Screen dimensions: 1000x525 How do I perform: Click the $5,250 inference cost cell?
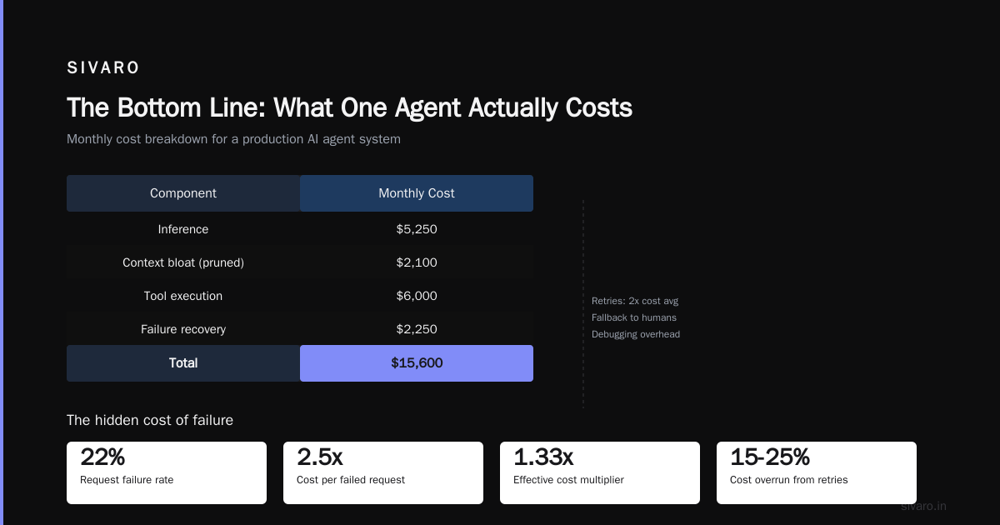click(x=417, y=229)
